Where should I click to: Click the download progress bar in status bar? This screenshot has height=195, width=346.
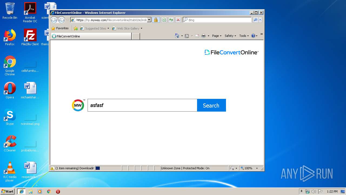[x=108, y=168]
